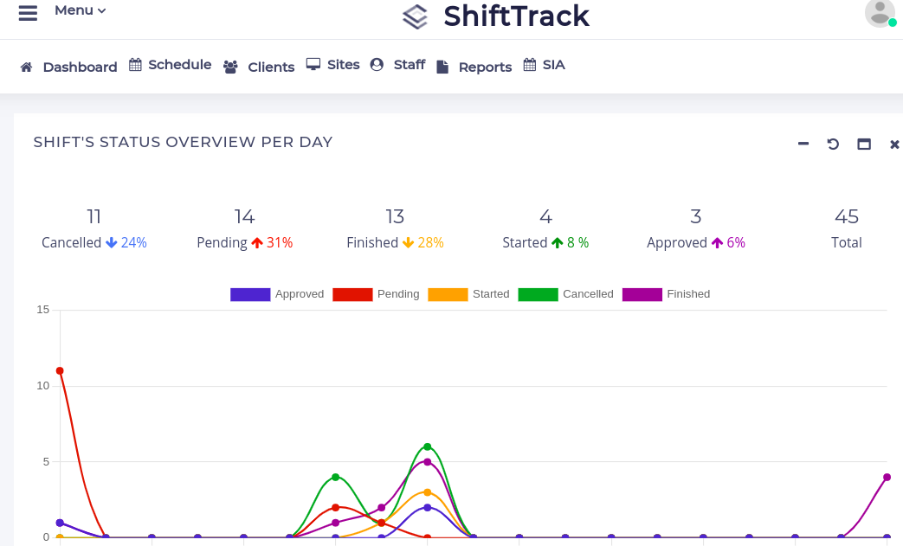Screen dimensions: 903x546
Task: Click the red Pending data point at 11
Action: pyautogui.click(x=60, y=371)
